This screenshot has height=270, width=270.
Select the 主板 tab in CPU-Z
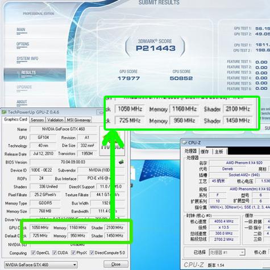(x=219, y=152)
